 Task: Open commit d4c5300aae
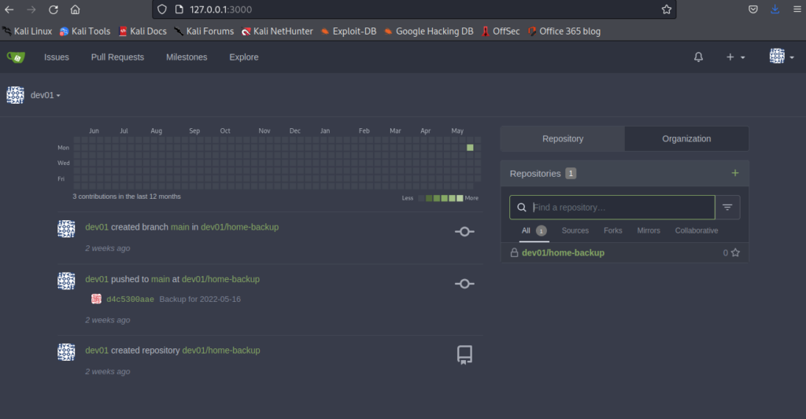[x=130, y=300]
